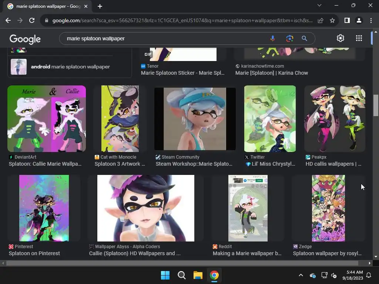Open the browser side panel
The width and height of the screenshot is (379, 284).
click(x=347, y=21)
